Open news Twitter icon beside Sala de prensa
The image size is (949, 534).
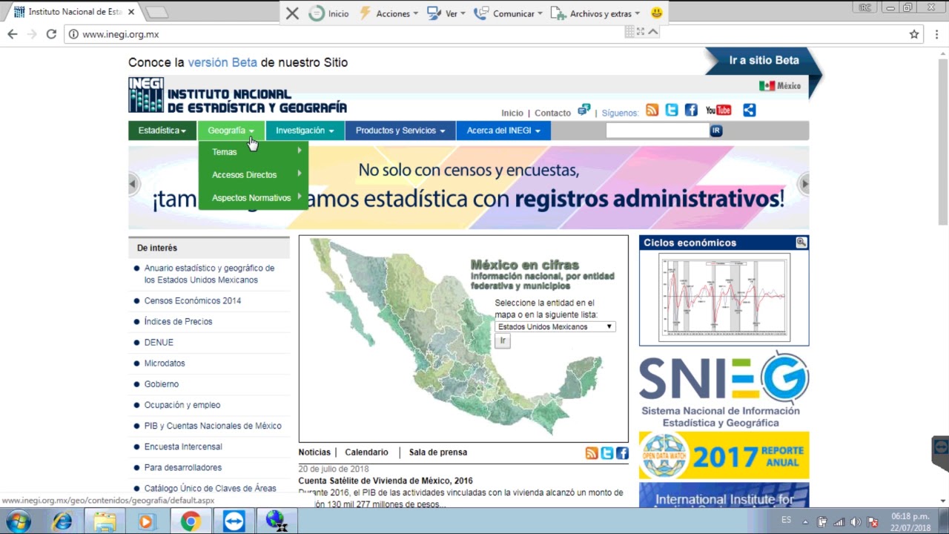click(607, 453)
